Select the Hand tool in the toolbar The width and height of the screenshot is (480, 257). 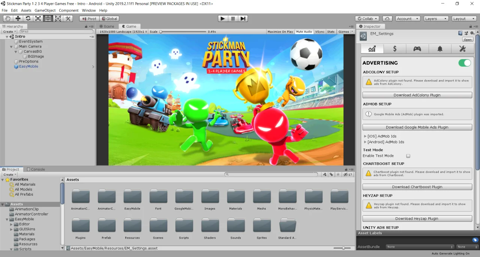pos(8,19)
